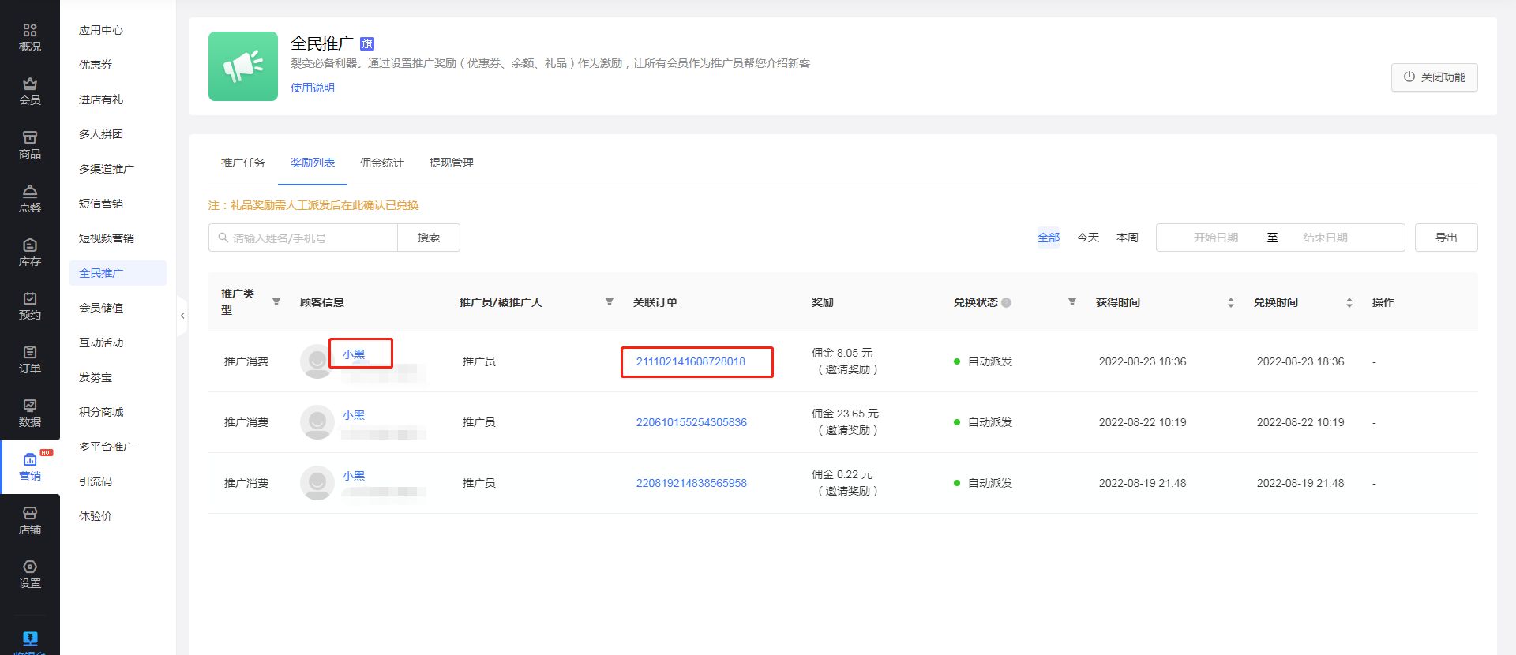Open 多平台推广 in the submenu

(107, 447)
